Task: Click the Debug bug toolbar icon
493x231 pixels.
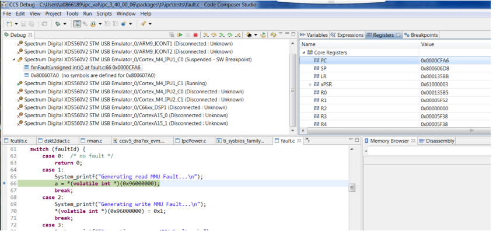Action: tap(58, 23)
